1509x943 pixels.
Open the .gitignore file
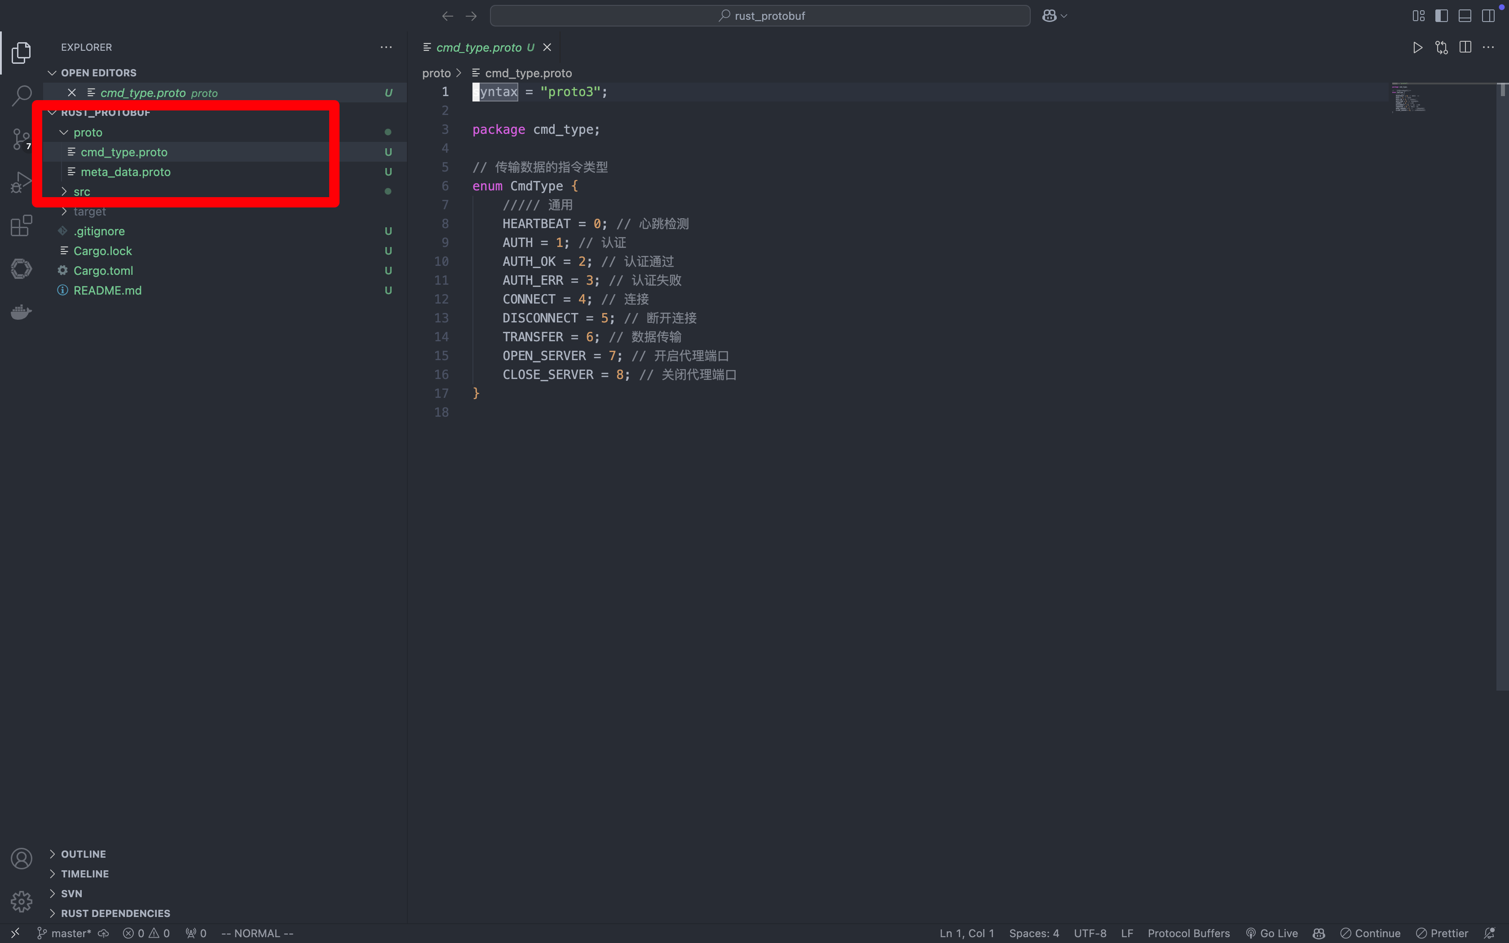[225, 231]
